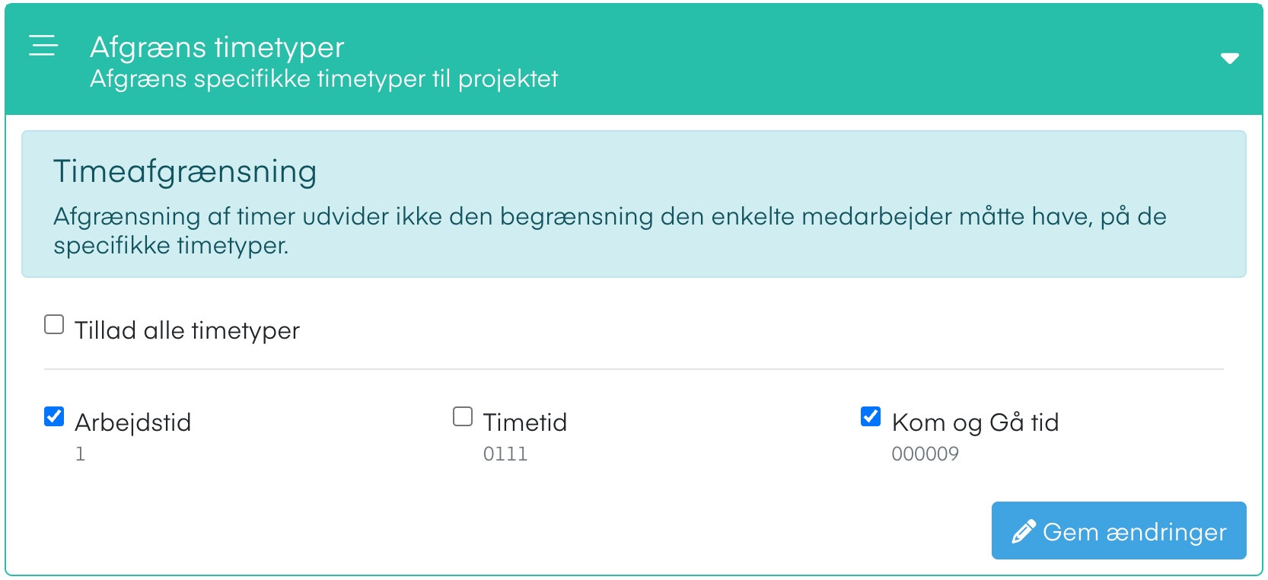Click the code 0111 under Timetid

coord(506,454)
